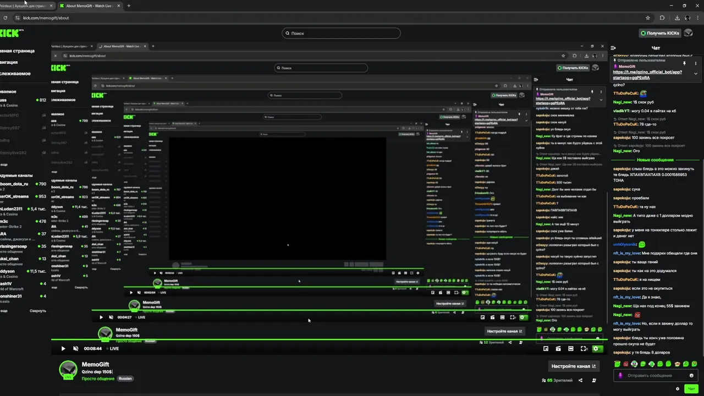Enter fullscreen from the outermost player bar
The image size is (704, 396).
pos(584,348)
